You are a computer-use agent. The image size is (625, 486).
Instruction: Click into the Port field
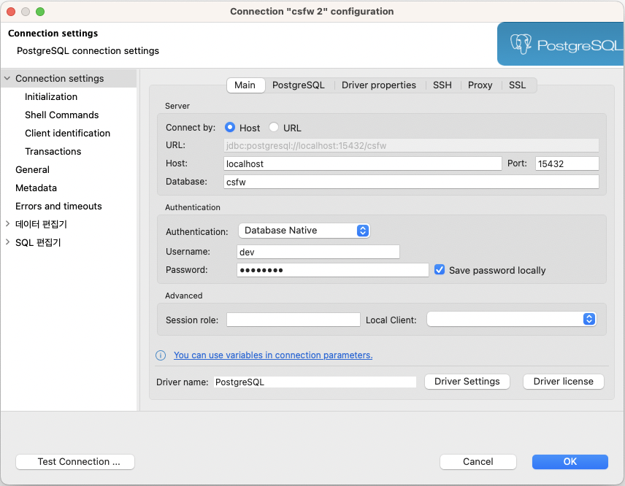[x=567, y=164]
